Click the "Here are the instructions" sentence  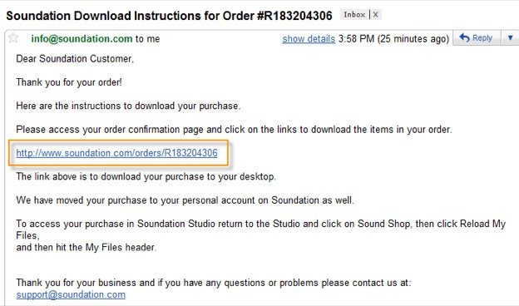click(x=128, y=106)
